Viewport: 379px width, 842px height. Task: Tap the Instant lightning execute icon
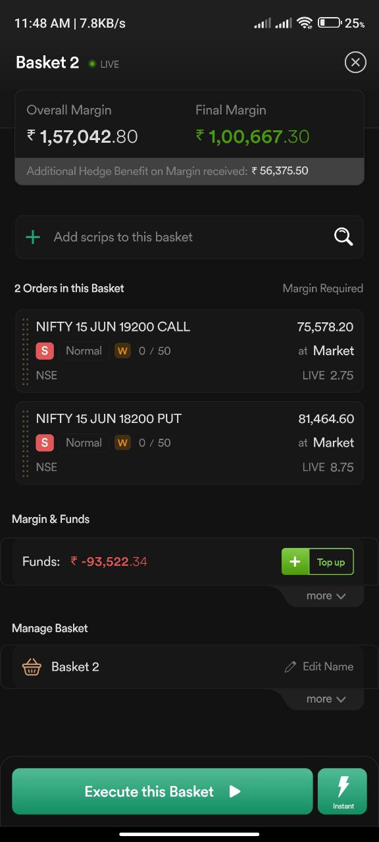[x=342, y=791]
